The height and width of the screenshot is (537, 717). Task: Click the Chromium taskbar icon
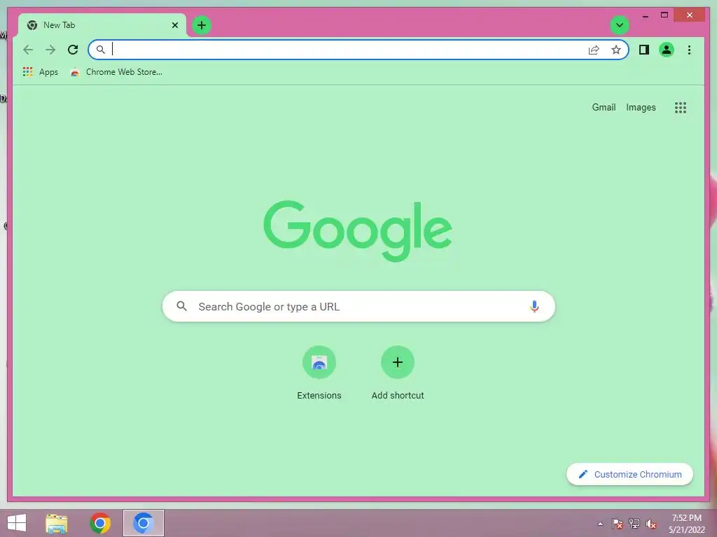[144, 523]
